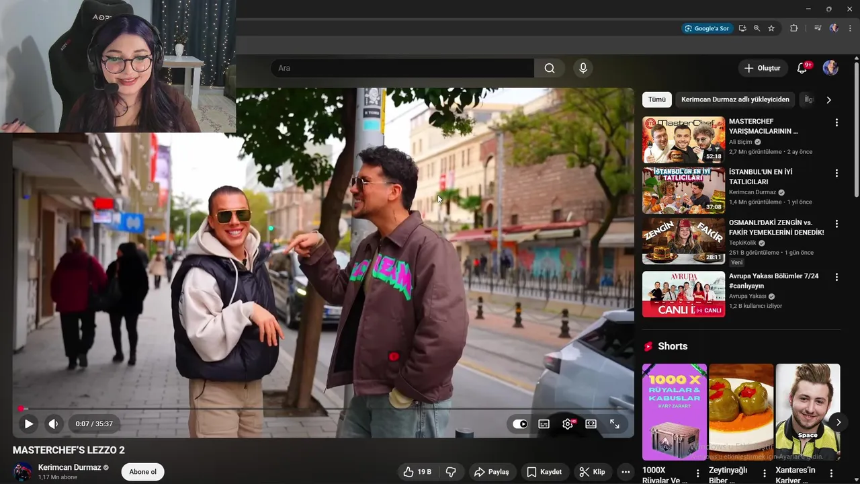Dislike the video with thumbs down

[451, 472]
